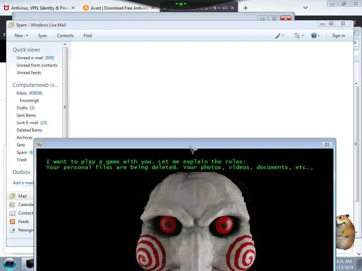Click Sign in button in Live Mail
362x271 pixels.
[x=338, y=36]
